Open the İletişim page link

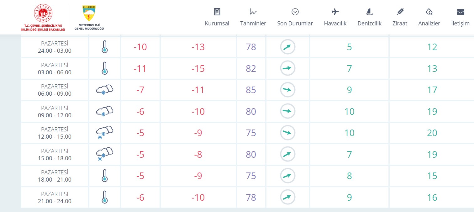(460, 24)
